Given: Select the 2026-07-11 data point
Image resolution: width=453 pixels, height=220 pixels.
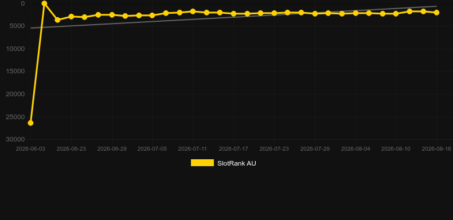Looking at the screenshot, I should click(x=193, y=11).
